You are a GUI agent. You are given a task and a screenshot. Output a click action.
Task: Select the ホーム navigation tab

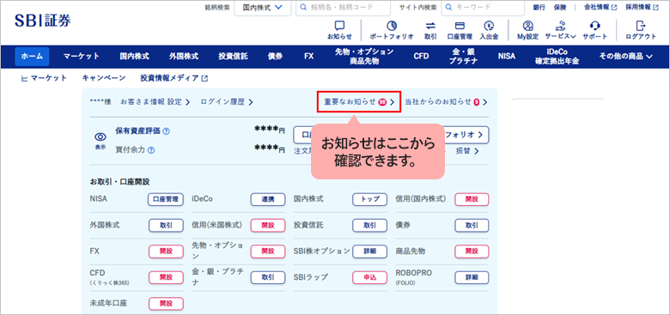pyautogui.click(x=32, y=57)
